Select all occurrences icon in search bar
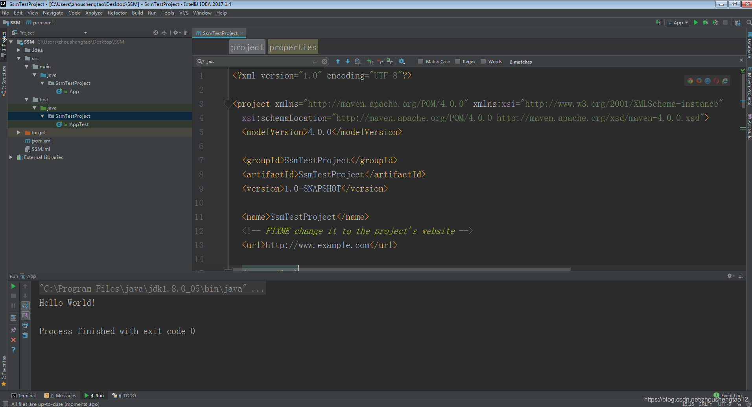 click(389, 61)
